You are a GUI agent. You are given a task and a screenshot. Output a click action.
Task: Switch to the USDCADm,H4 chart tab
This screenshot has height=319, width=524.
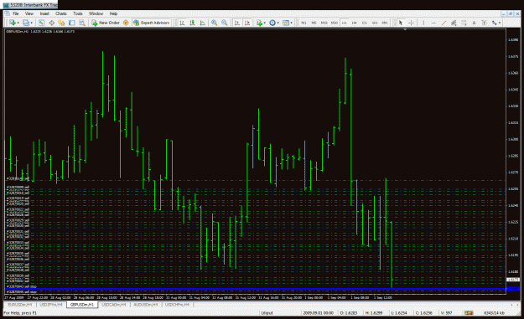tap(114, 305)
